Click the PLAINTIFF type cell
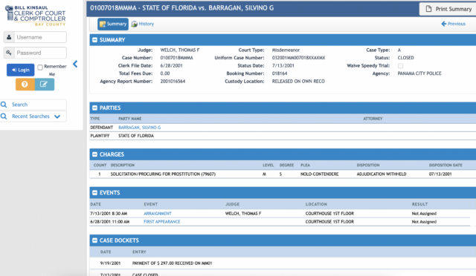The width and height of the screenshot is (476, 276). point(100,136)
